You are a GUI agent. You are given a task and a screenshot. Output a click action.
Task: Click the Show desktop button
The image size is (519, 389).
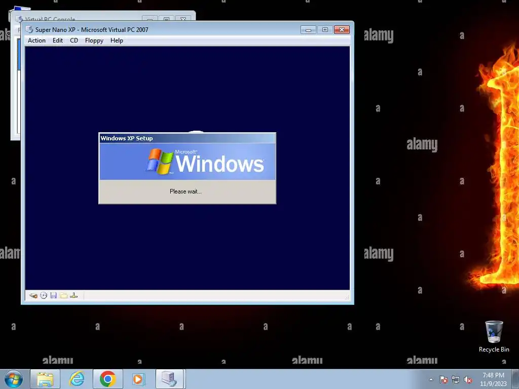[x=515, y=379]
